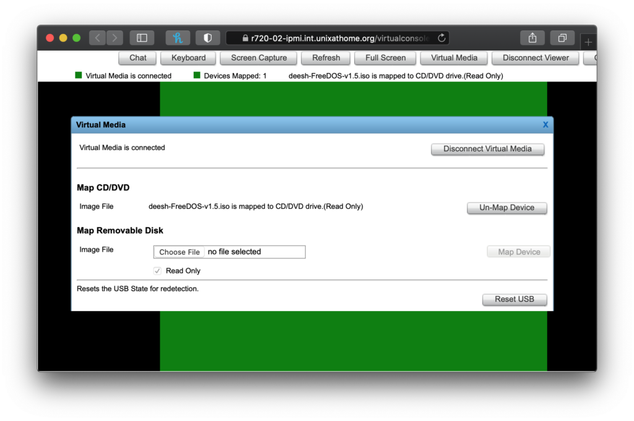
Task: Toggle the Read Only checkbox
Action: pyautogui.click(x=157, y=271)
